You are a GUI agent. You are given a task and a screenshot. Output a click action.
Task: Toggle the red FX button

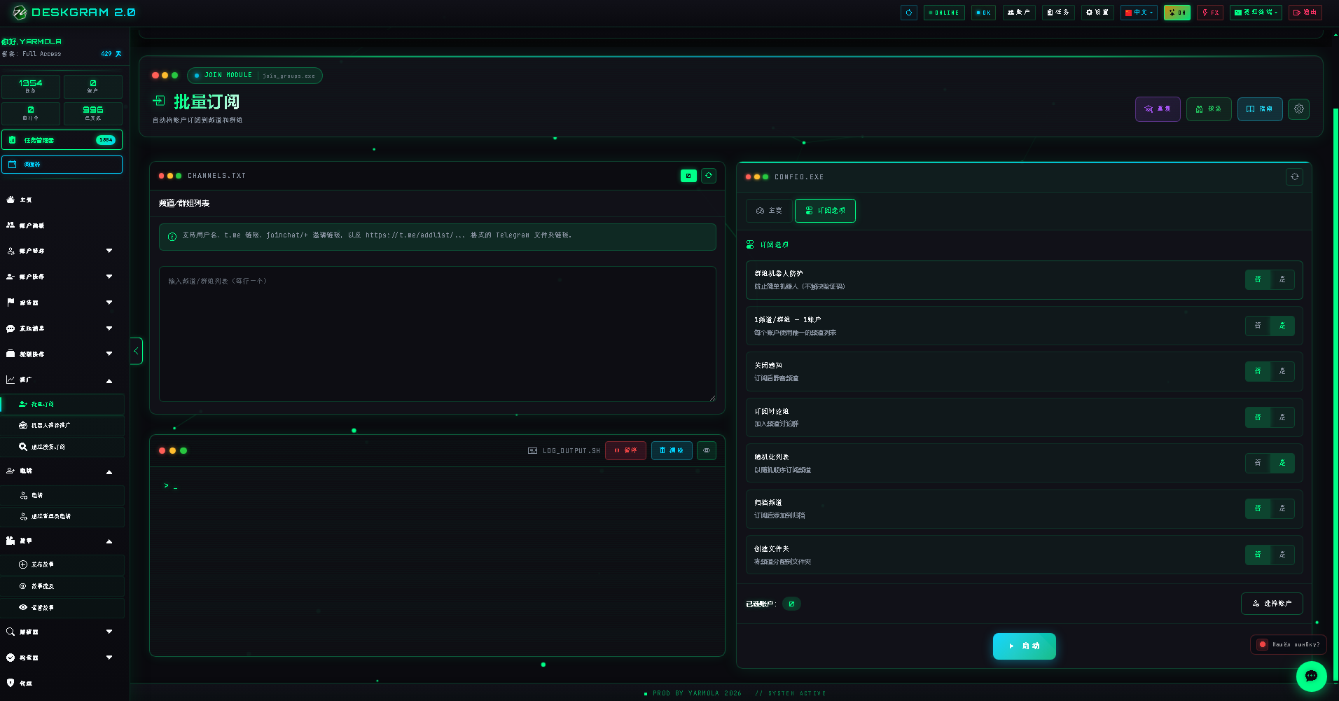point(1210,13)
